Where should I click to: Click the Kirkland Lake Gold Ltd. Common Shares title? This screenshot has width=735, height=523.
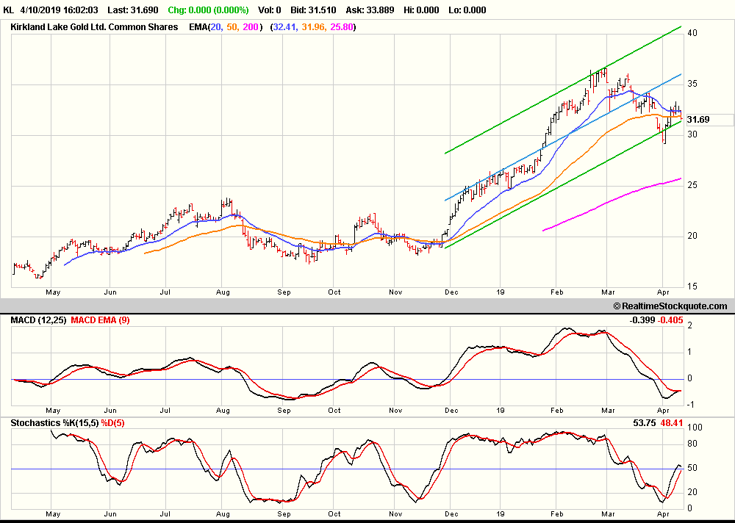94,27
